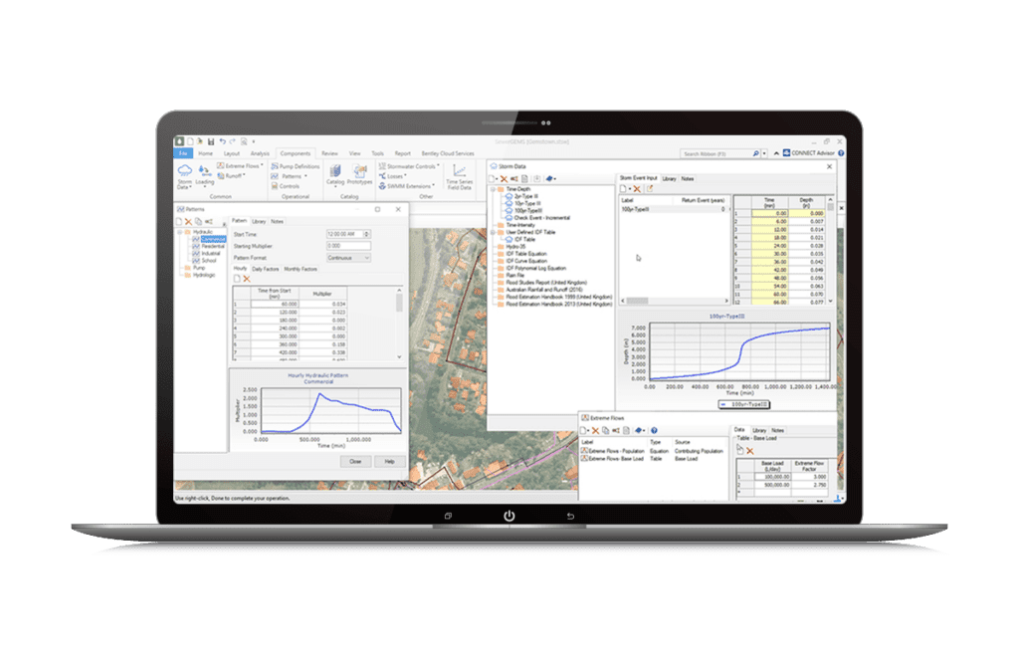Collapse the Time-Depth folder

pyautogui.click(x=492, y=189)
